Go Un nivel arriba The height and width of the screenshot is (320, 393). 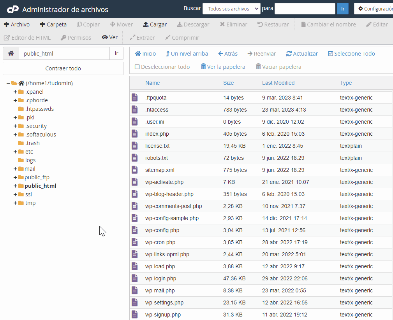click(187, 54)
